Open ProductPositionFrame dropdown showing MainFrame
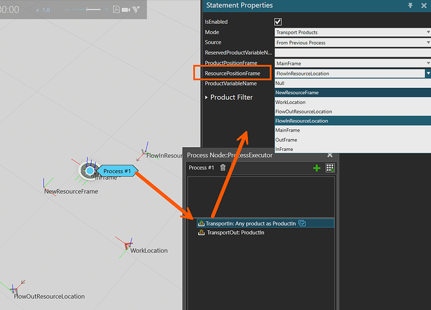The height and width of the screenshot is (310, 431). click(353, 64)
